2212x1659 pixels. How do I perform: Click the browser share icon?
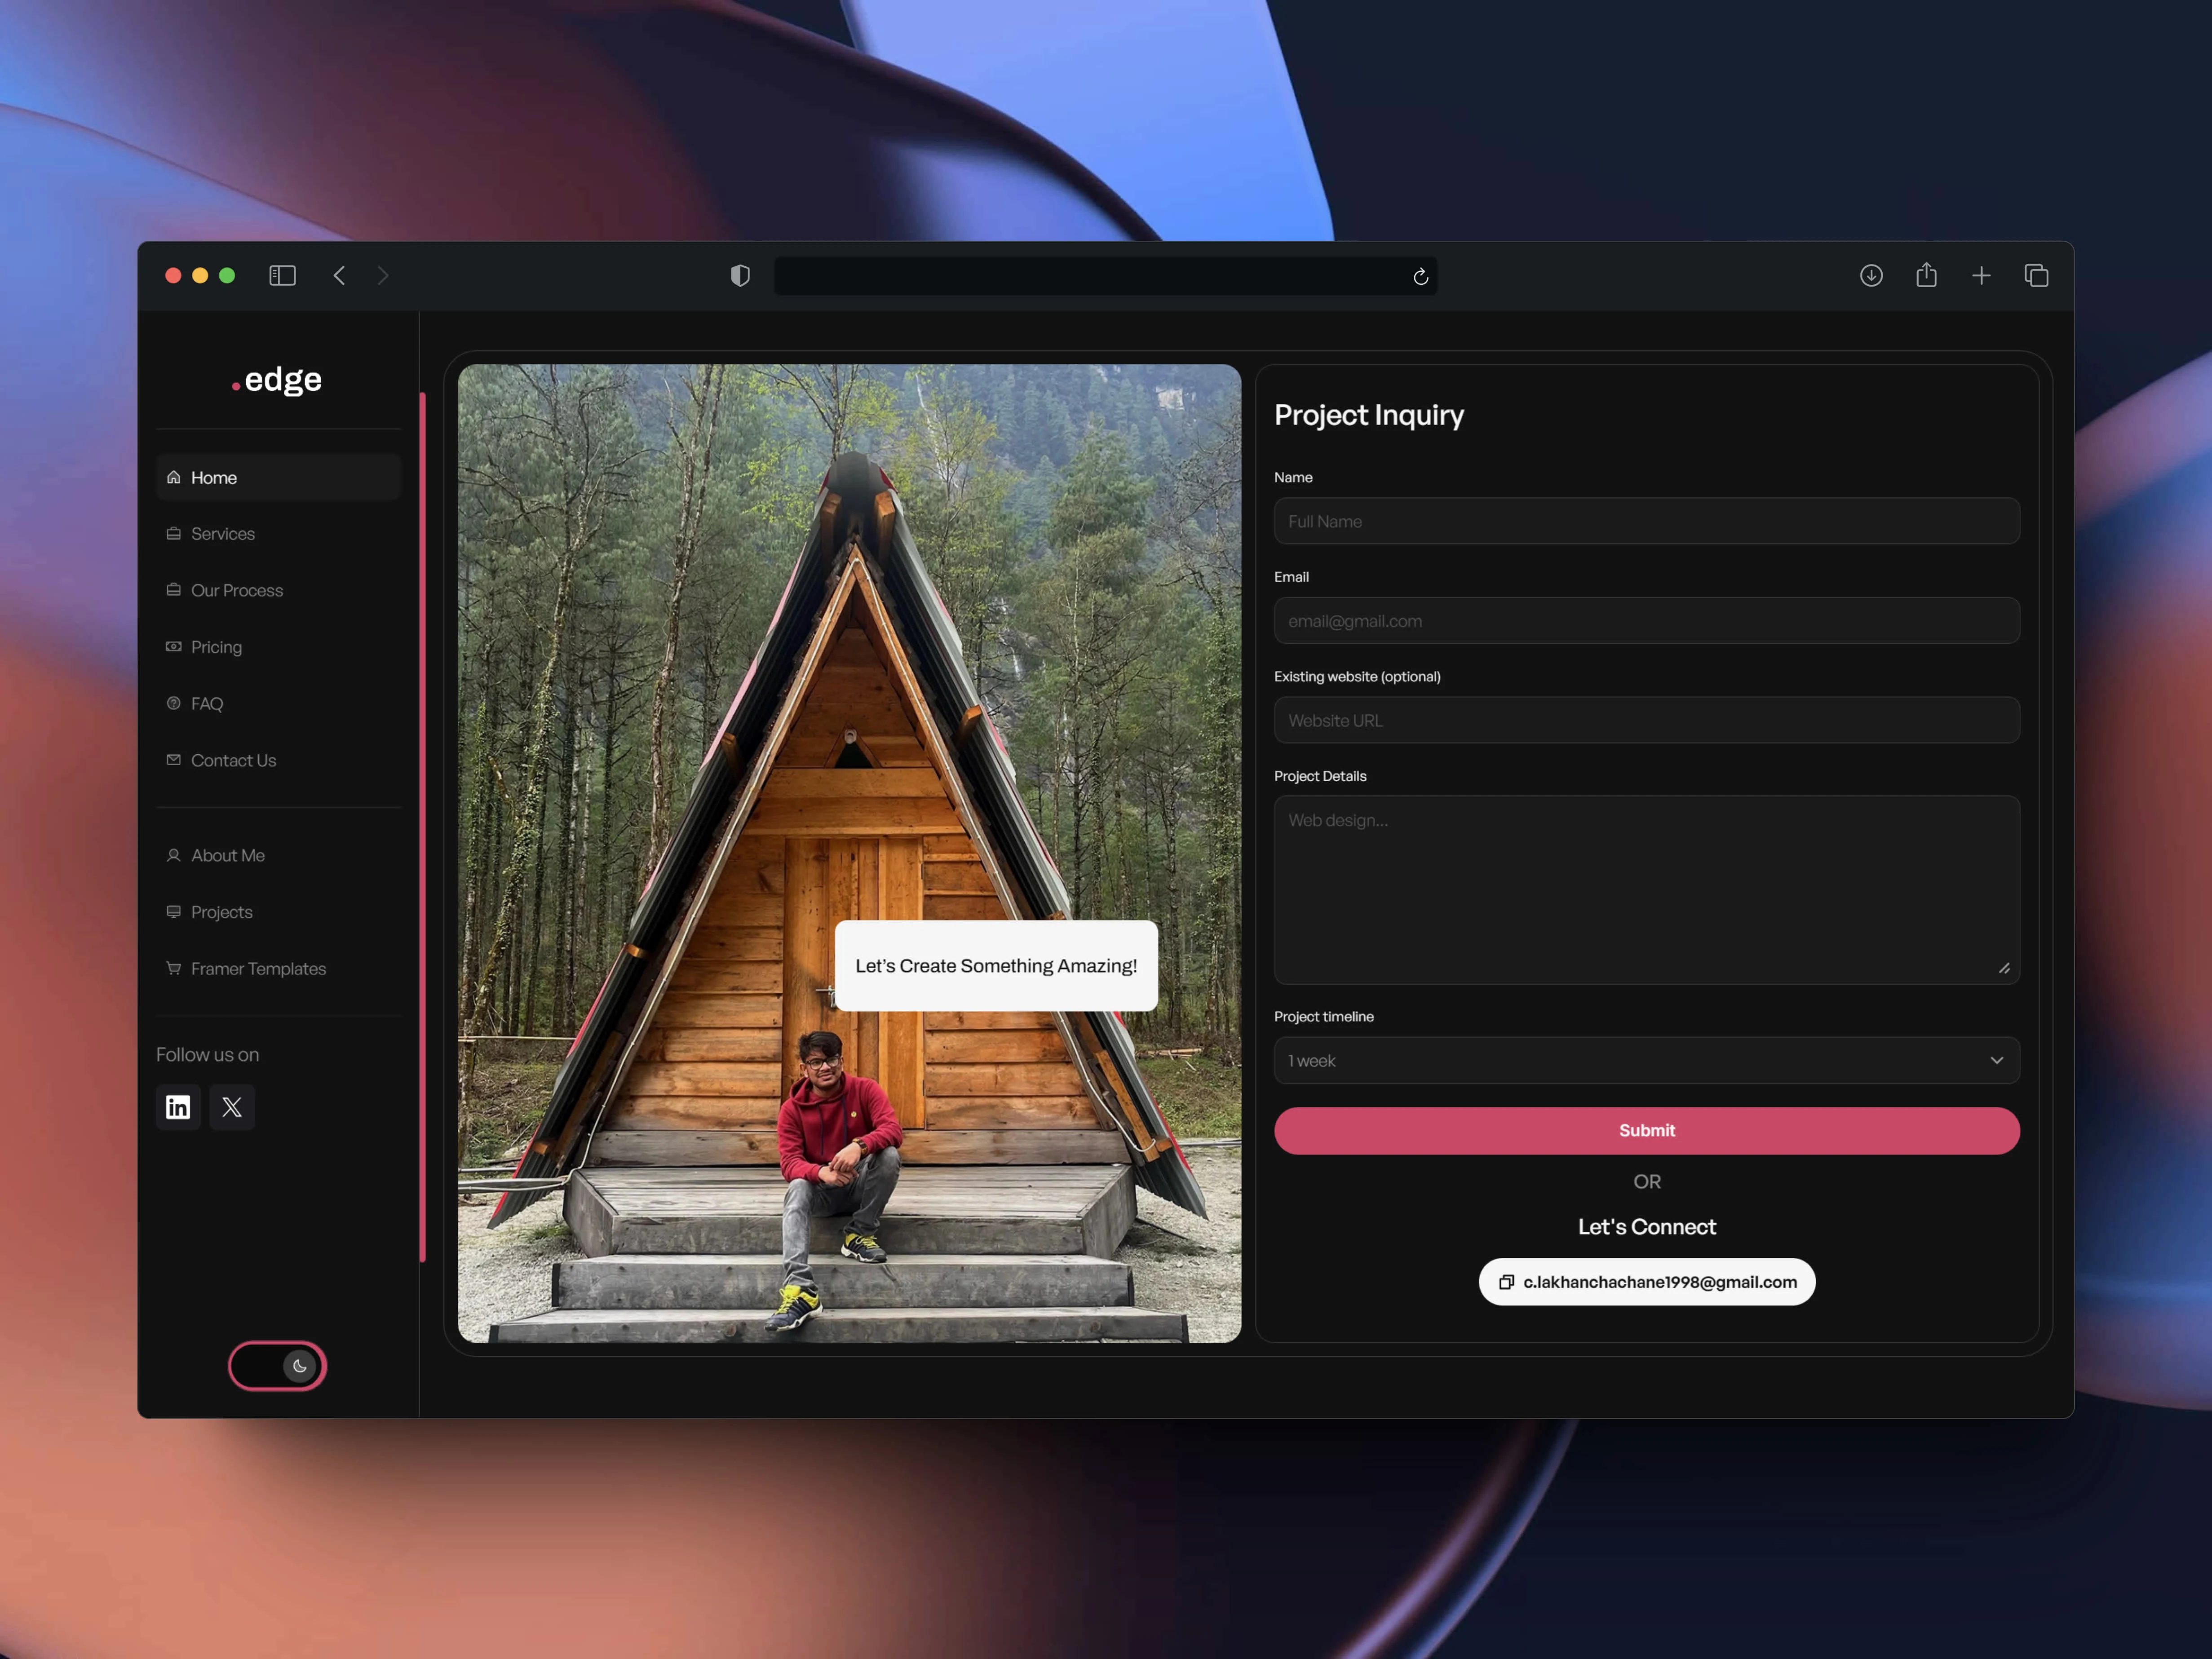coord(1926,274)
